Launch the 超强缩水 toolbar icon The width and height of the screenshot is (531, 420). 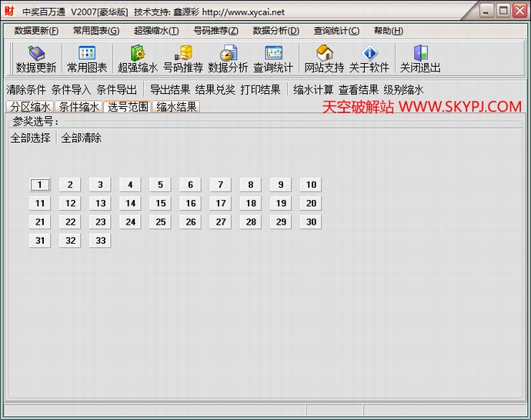point(138,54)
